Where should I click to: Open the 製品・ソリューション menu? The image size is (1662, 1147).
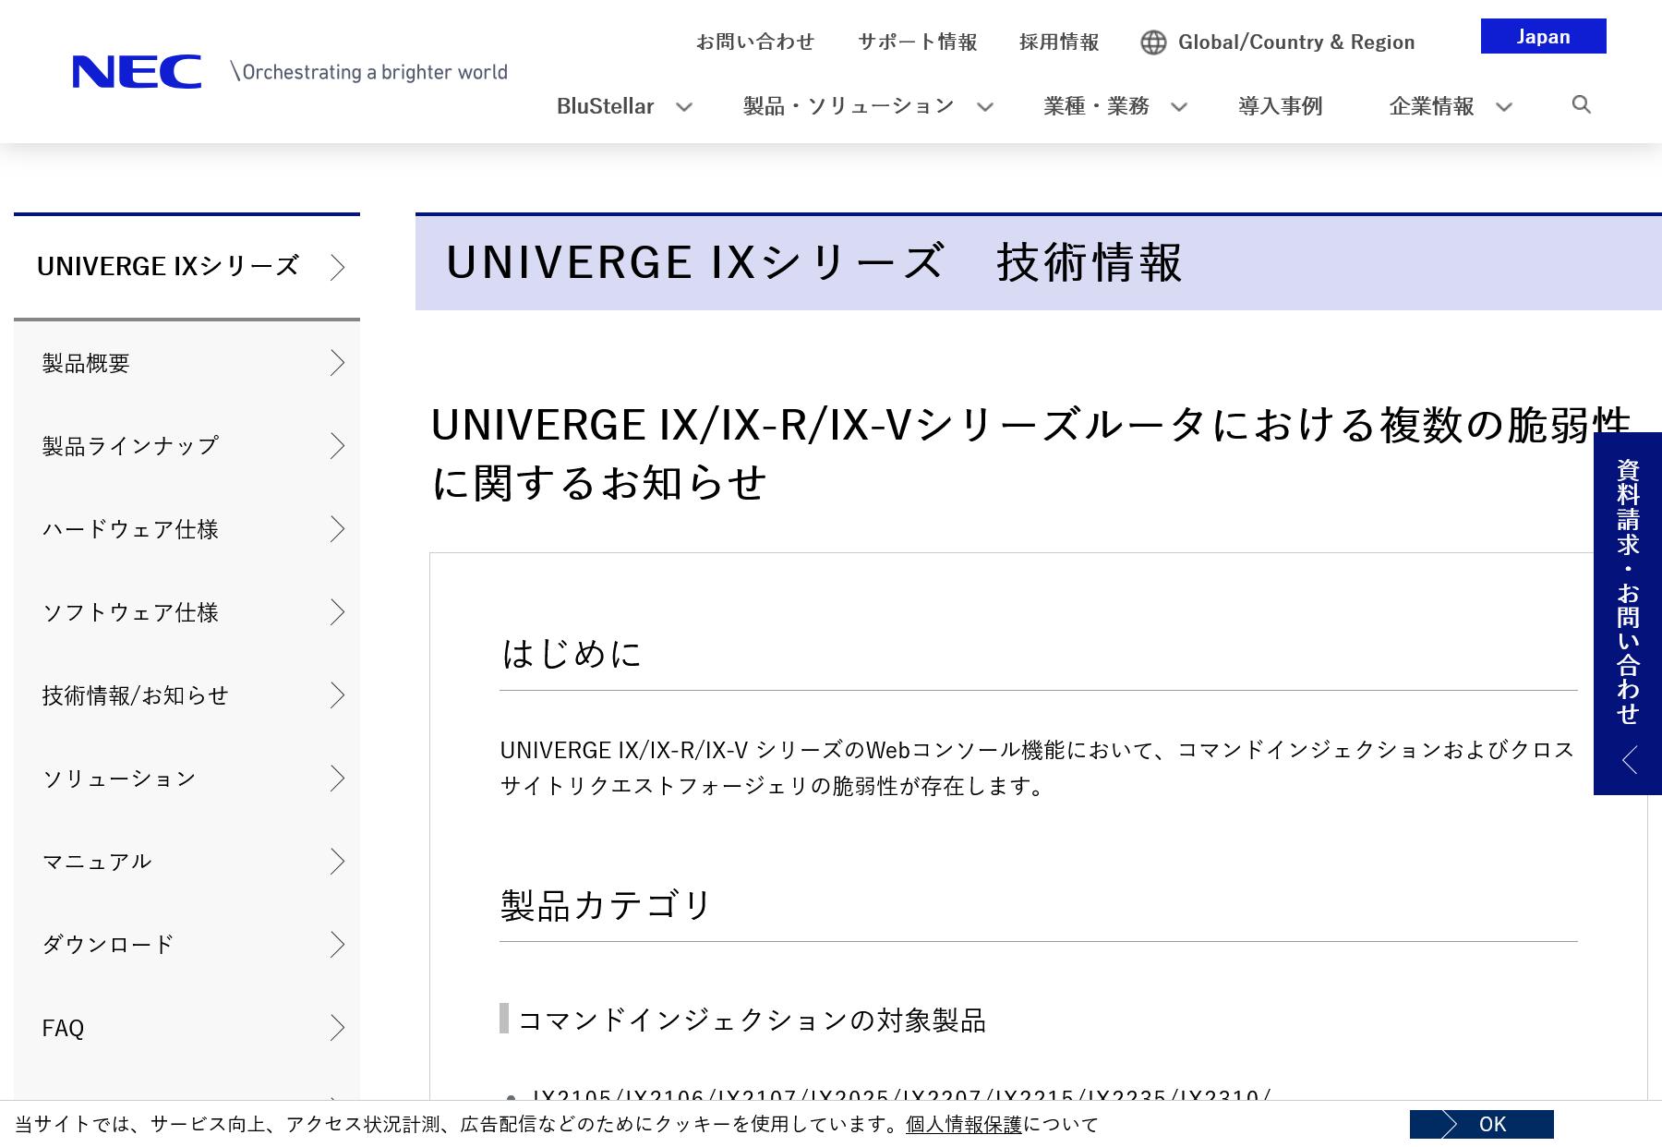[849, 106]
